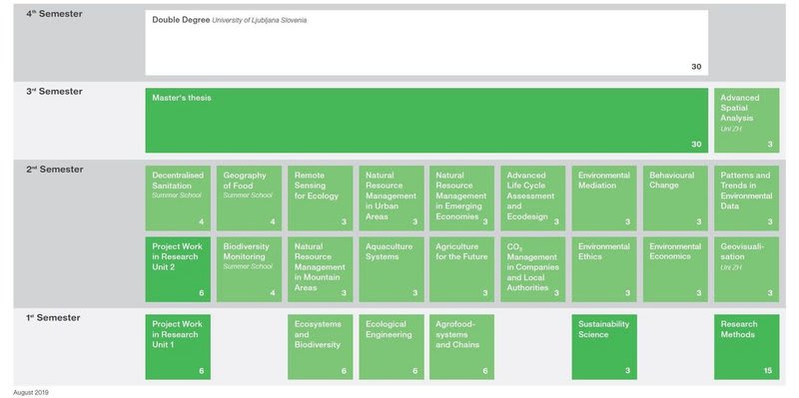Click the Remote Sensing for Ecology module
Screen dimensions: 799x398
point(320,198)
